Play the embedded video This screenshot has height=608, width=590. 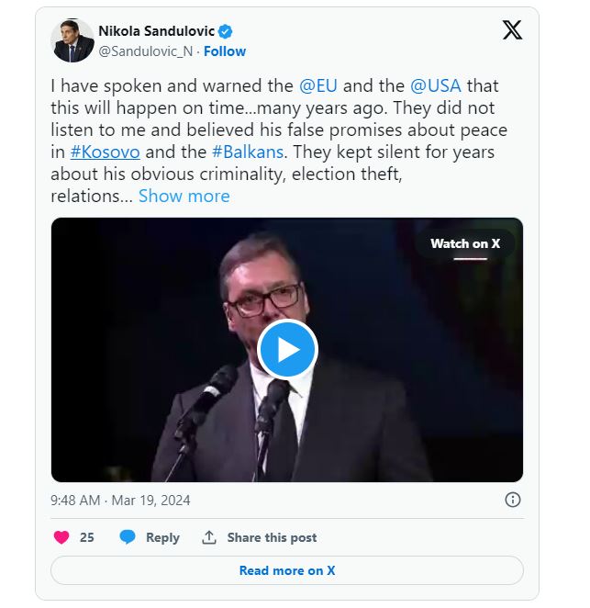(x=287, y=350)
